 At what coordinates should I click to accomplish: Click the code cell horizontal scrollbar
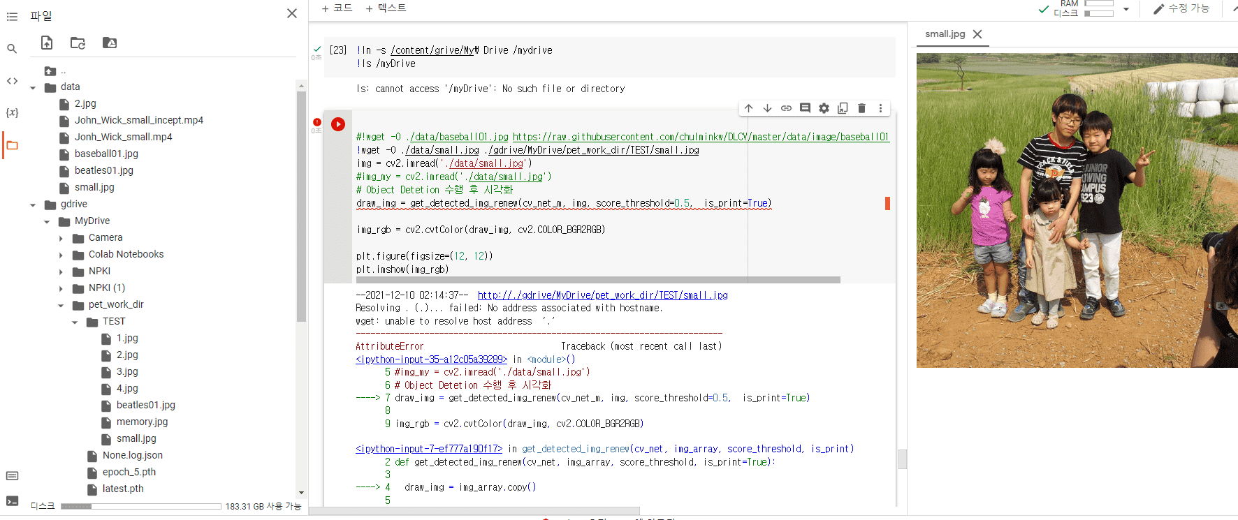tap(598, 280)
